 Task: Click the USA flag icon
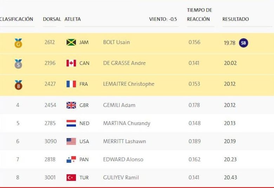coord(71,141)
